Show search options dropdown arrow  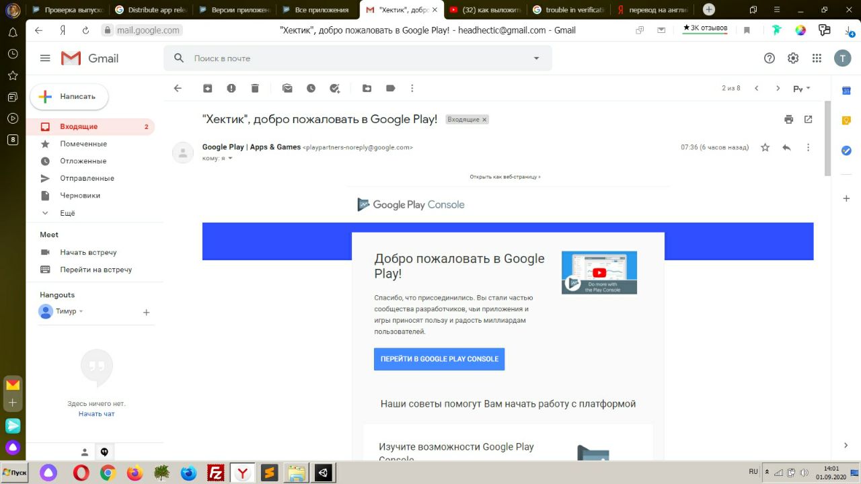[537, 58]
